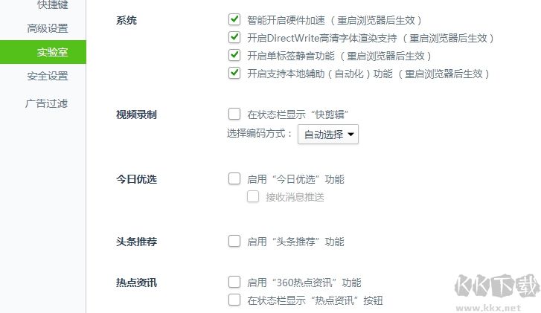Go to 高级设置 sidebar section
Image resolution: width=541 pixels, height=313 pixels.
[47, 29]
